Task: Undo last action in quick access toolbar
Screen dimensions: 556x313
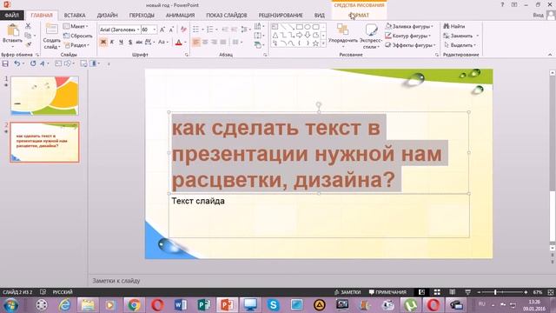Action: pyautogui.click(x=17, y=63)
